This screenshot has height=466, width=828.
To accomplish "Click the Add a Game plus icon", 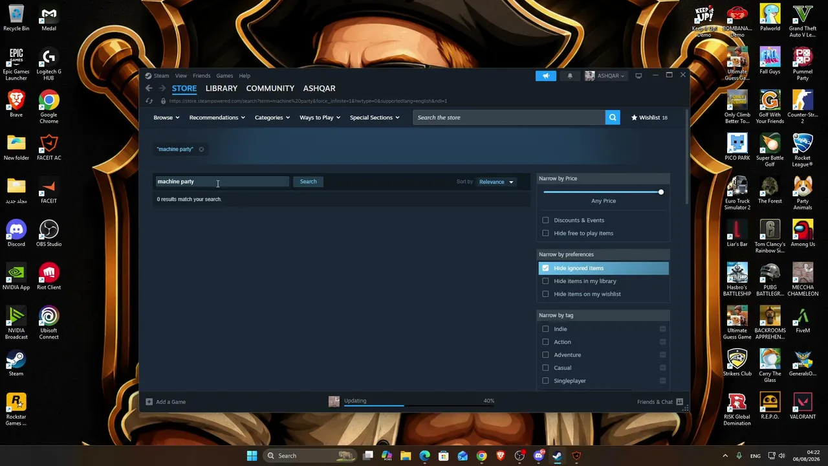I will click(x=149, y=402).
